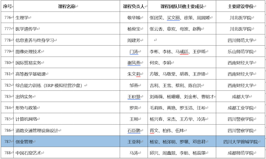Screen dimensions: 266x159
Task: Click the unit cell 乐山师范学院
Action: (x=240, y=51)
